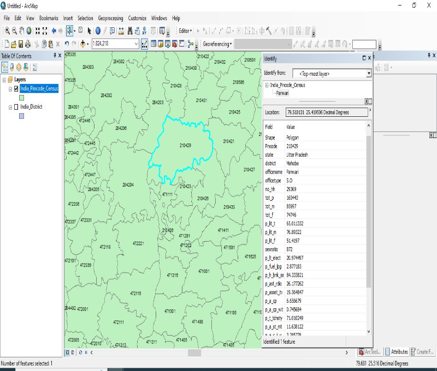Open the Find binoculars tool
The image size is (437, 371).
[130, 31]
